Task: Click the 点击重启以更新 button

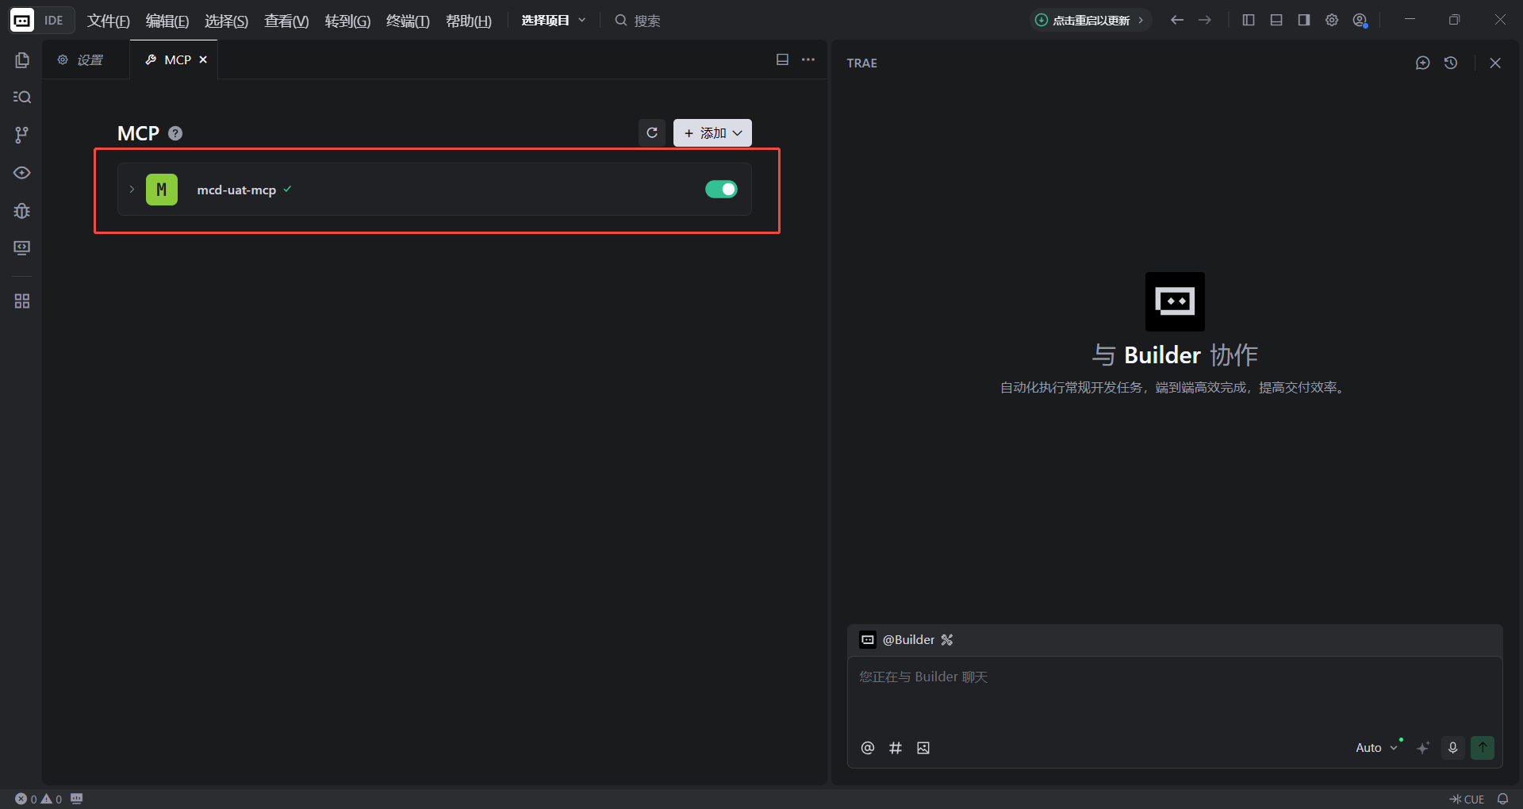Action: click(1090, 21)
